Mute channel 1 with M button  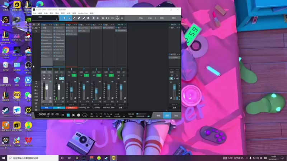44,75
